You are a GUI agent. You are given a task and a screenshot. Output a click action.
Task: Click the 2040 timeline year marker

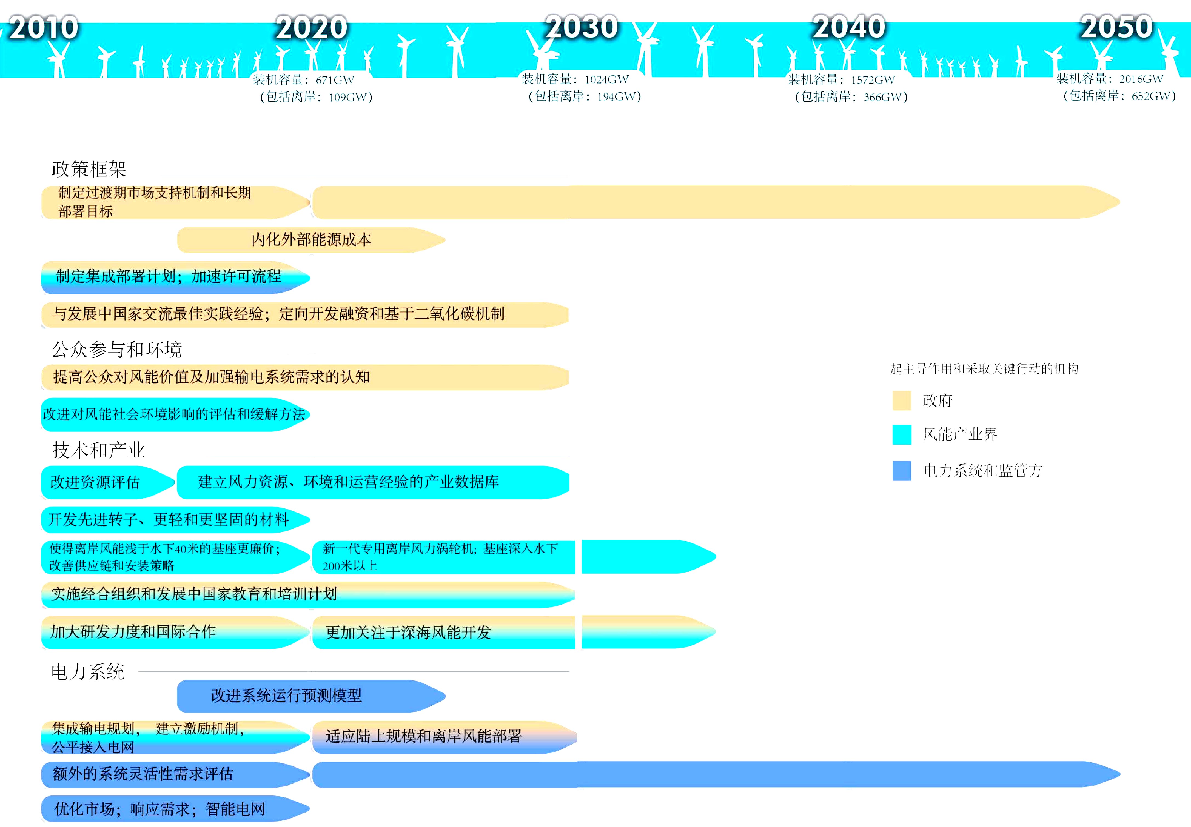click(x=849, y=27)
